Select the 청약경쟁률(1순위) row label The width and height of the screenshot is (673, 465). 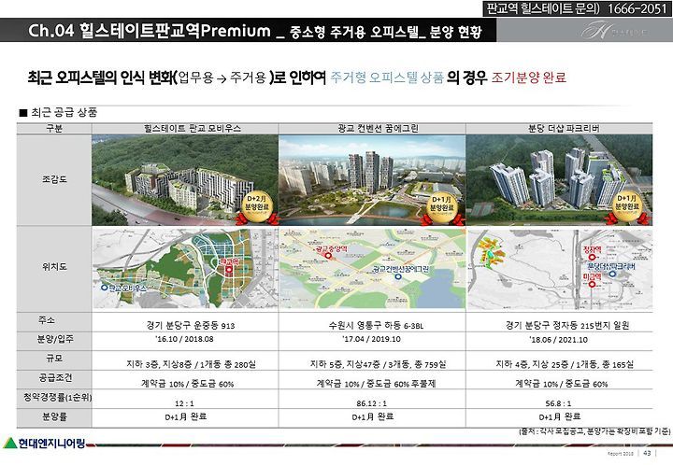point(57,397)
